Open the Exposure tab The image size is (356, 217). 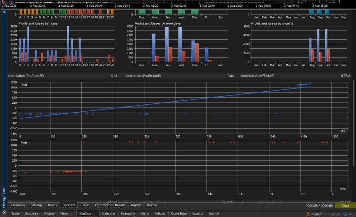[32, 214]
